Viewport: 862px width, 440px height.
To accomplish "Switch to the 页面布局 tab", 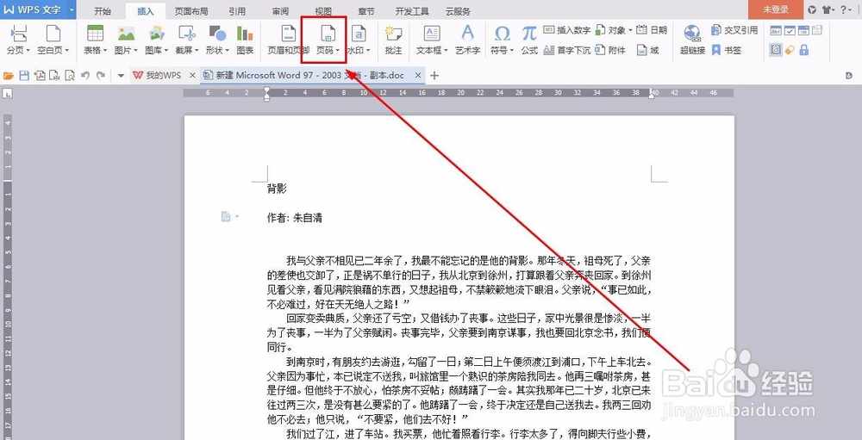I will click(191, 11).
